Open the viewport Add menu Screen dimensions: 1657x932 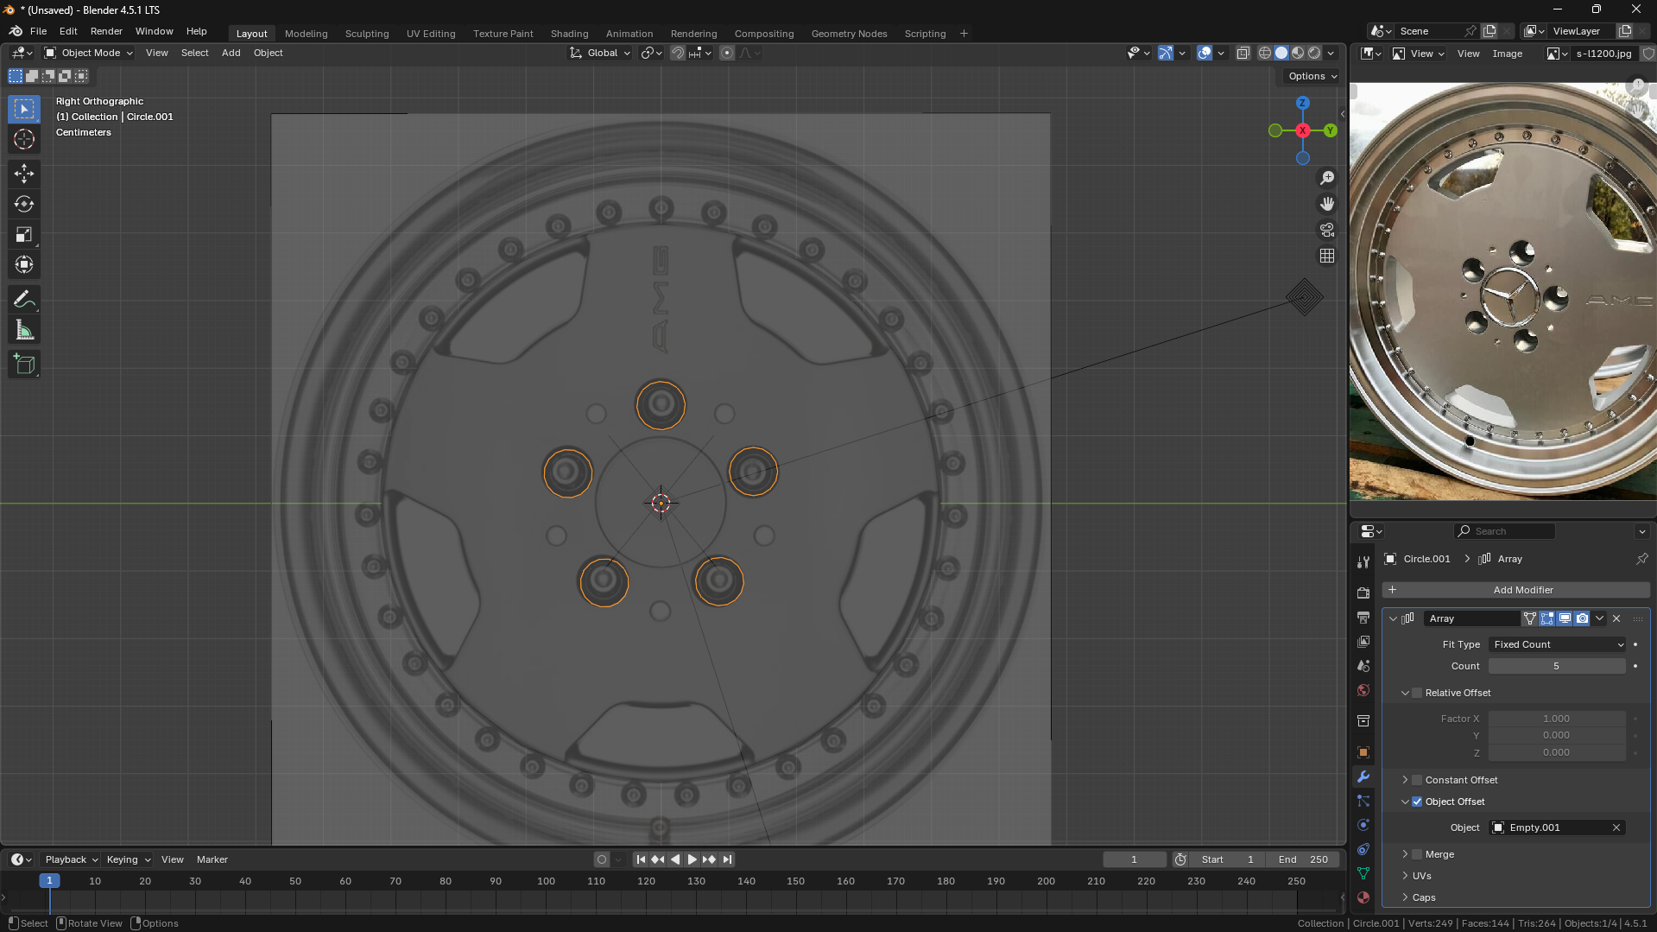231,53
